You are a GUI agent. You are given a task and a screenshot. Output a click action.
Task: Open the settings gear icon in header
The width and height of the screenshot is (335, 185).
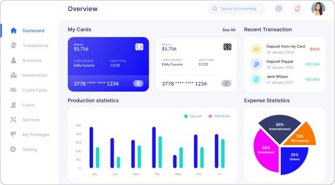pyautogui.click(x=278, y=9)
